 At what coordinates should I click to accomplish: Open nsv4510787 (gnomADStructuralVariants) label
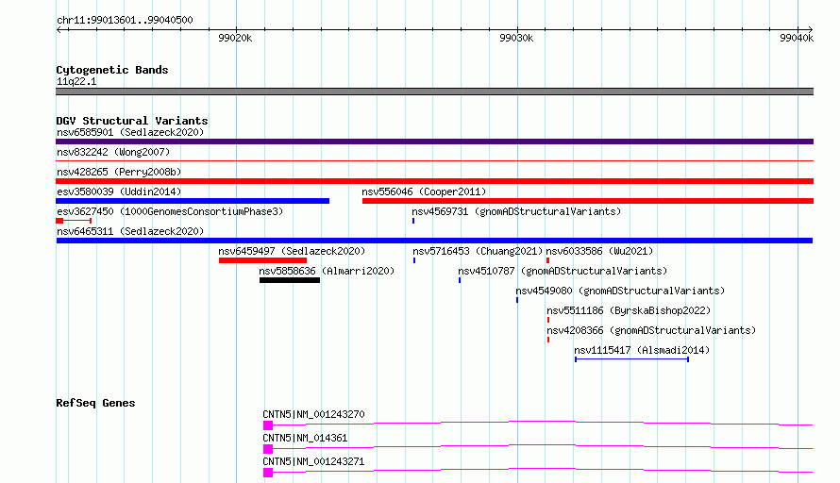(x=563, y=271)
